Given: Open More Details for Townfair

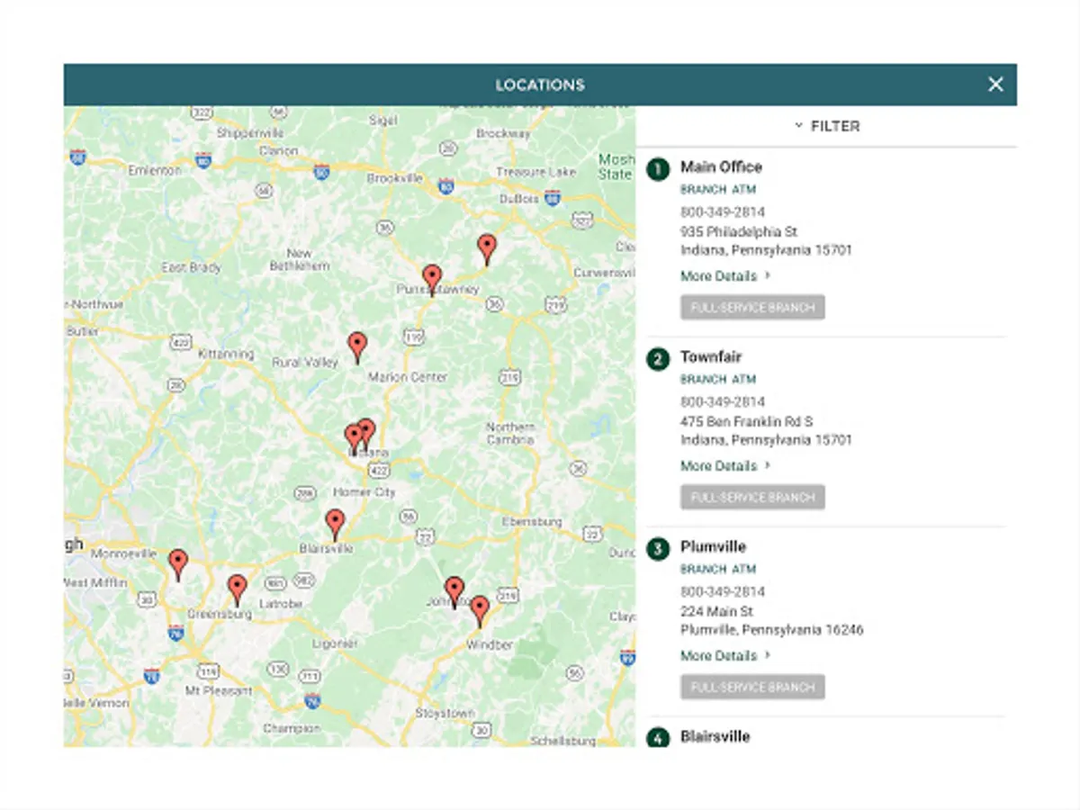Looking at the screenshot, I should tap(725, 466).
